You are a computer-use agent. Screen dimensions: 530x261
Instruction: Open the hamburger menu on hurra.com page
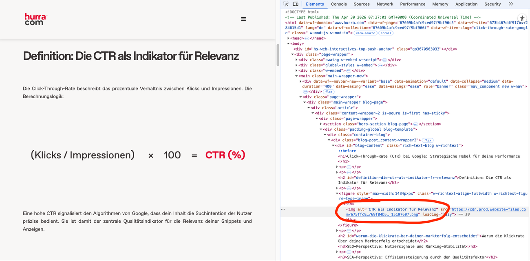click(x=243, y=19)
